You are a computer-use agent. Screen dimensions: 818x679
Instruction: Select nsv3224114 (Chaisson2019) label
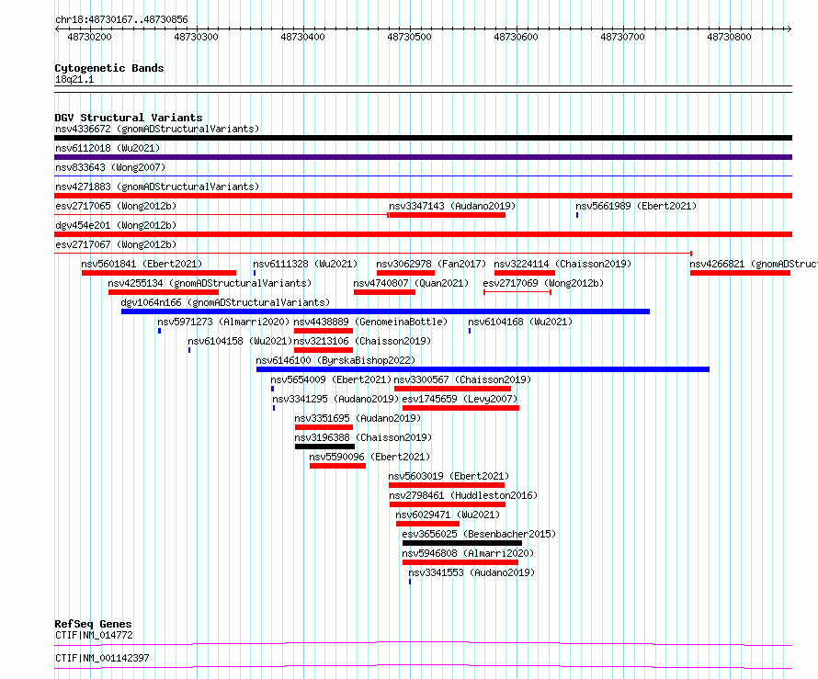pos(562,264)
